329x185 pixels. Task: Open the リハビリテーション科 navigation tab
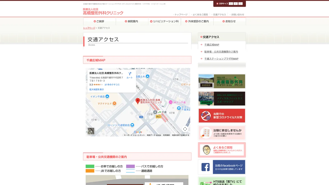coord(164,21)
